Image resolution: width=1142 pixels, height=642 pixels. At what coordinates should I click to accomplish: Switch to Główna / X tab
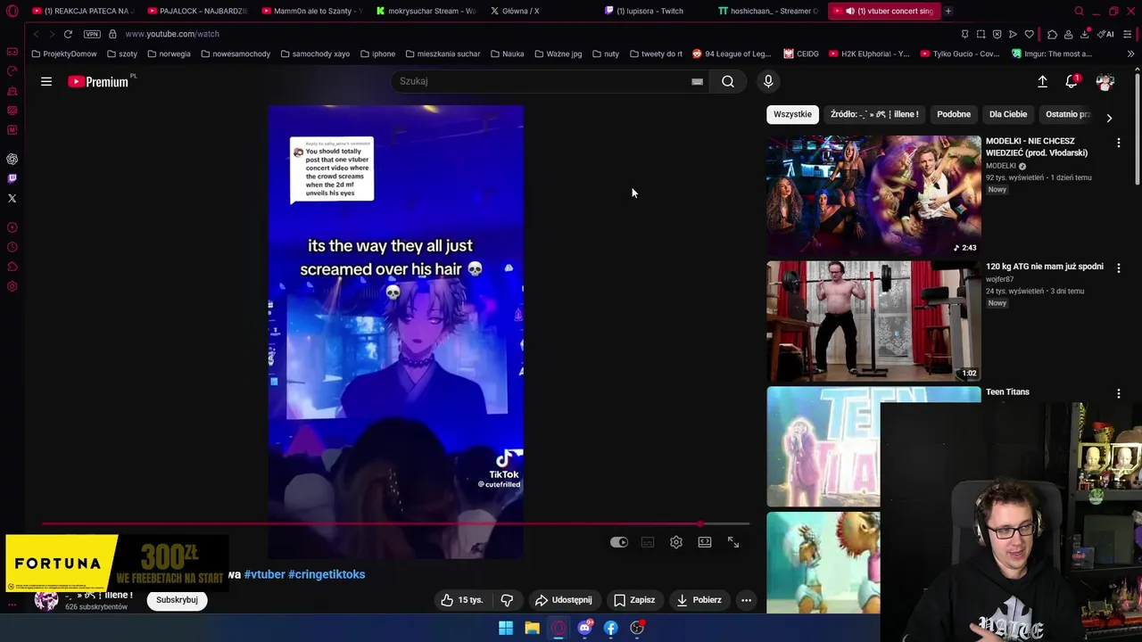point(540,11)
